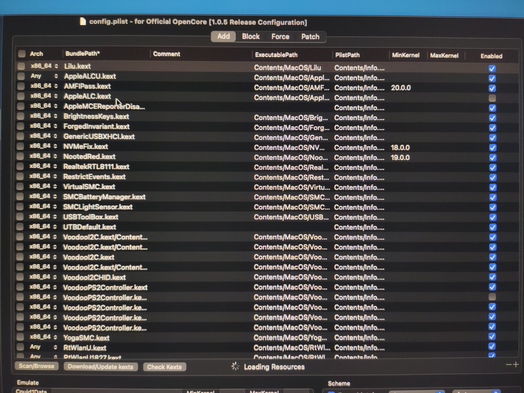Click the Scan/Browse button
The image size is (524, 393).
[36, 366]
